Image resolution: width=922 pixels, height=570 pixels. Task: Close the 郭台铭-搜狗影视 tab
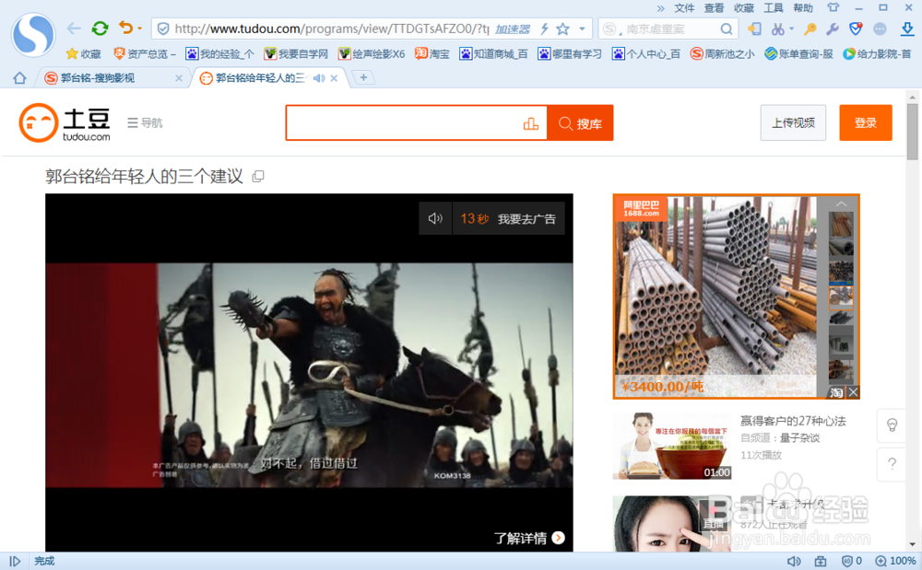tap(179, 78)
